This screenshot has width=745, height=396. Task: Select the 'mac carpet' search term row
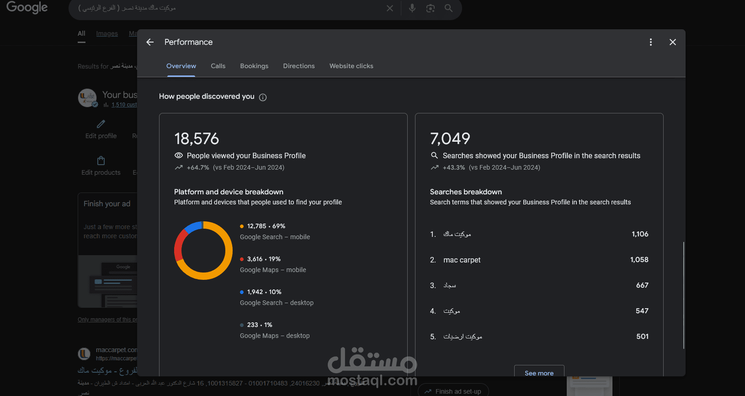tap(539, 260)
